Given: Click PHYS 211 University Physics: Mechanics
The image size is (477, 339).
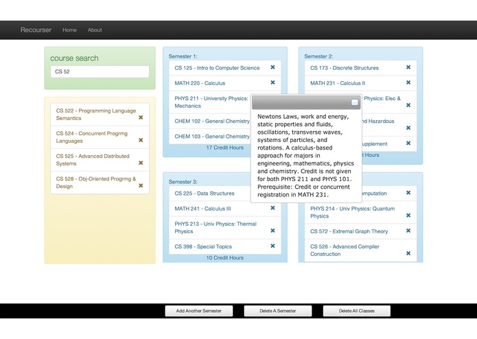Looking at the screenshot, I should pyautogui.click(x=211, y=102).
